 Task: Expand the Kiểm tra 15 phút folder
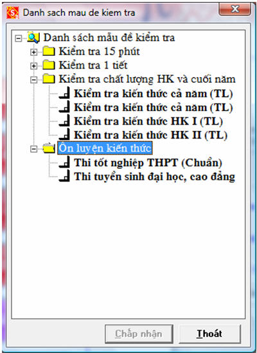coord(33,52)
